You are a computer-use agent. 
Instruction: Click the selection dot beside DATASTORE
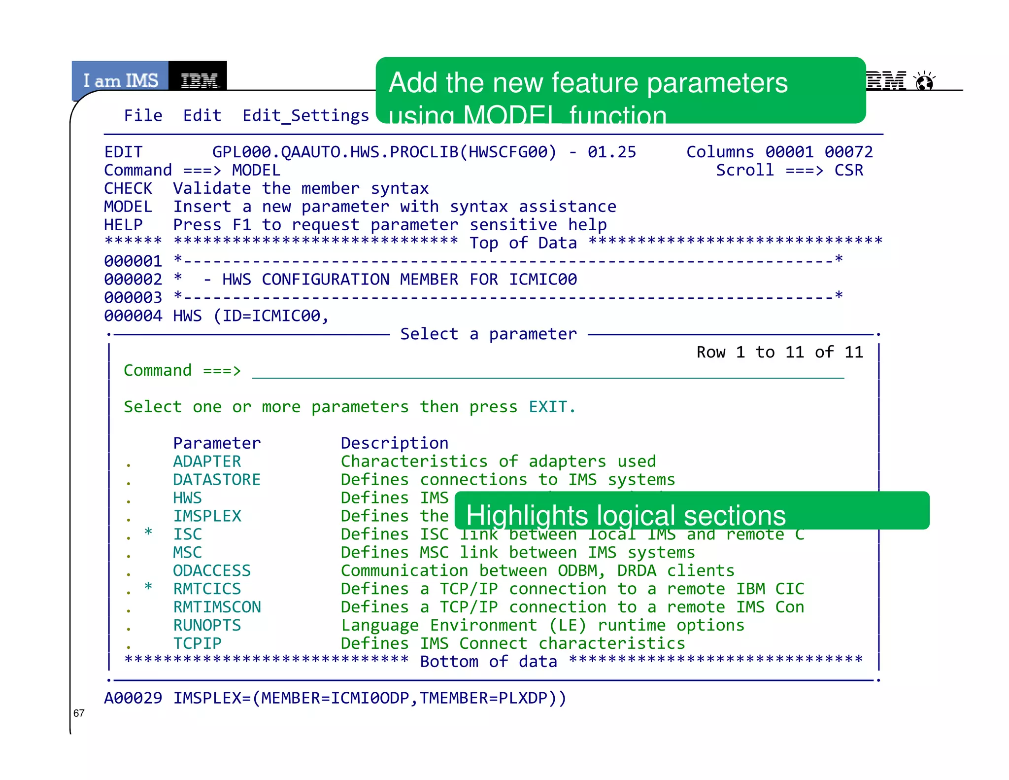tap(128, 483)
